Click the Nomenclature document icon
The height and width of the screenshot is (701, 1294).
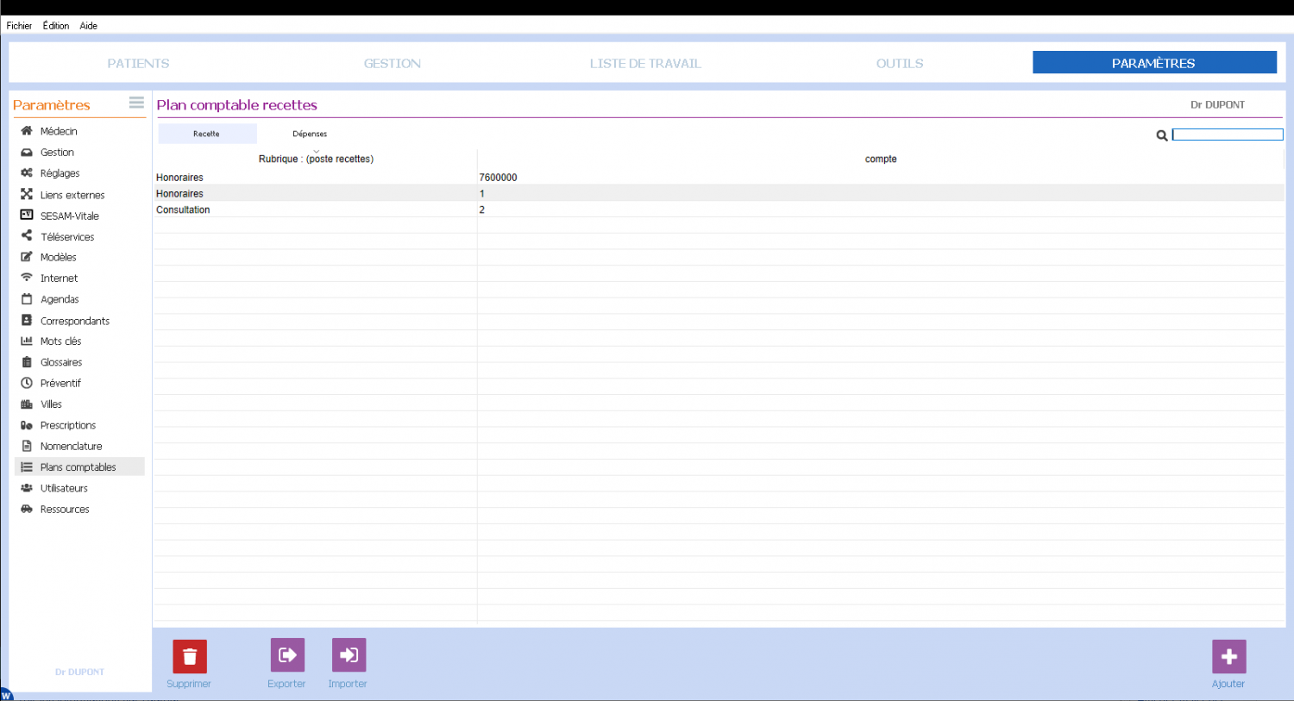coord(27,446)
